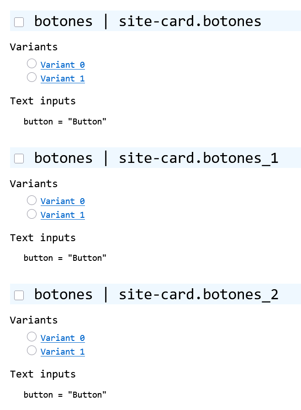Select the Variant 0 radio under site-card.botones_1
Viewport: 301px width, 410px height.
coord(32,200)
